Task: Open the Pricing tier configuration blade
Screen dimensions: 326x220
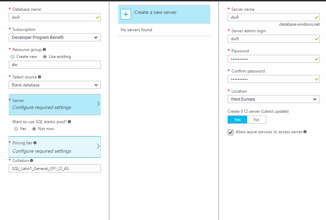Action: pyautogui.click(x=55, y=147)
